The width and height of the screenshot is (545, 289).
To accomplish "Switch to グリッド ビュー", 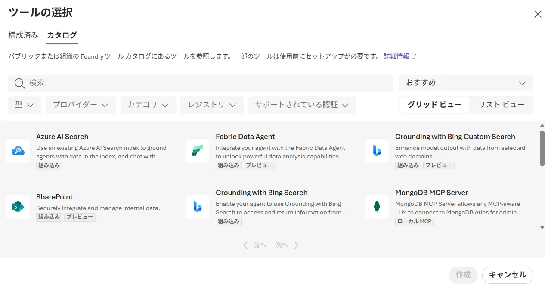I will pyautogui.click(x=435, y=105).
